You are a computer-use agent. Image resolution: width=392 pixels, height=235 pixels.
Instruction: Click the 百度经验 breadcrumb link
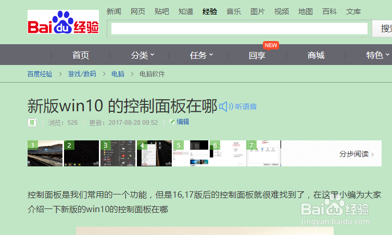tap(40, 74)
